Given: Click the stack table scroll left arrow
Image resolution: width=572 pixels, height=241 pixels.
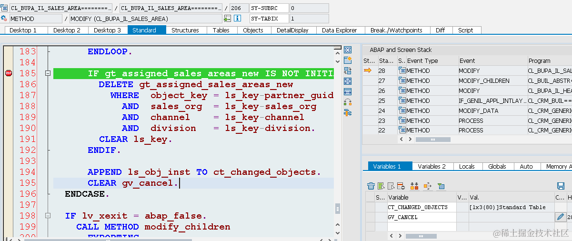Looking at the screenshot, I should click(x=401, y=140).
